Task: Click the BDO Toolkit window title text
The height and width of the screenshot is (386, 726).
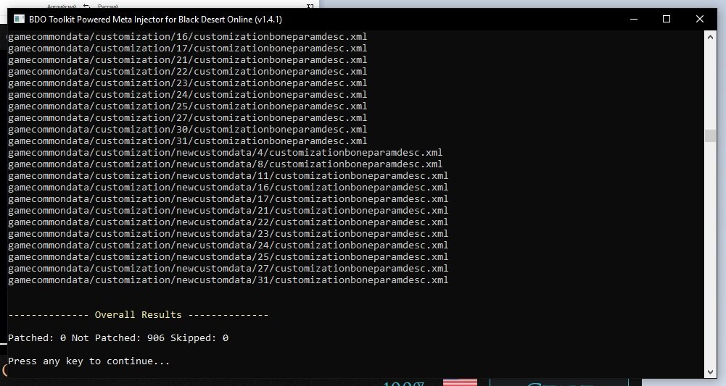Action: tap(155, 19)
